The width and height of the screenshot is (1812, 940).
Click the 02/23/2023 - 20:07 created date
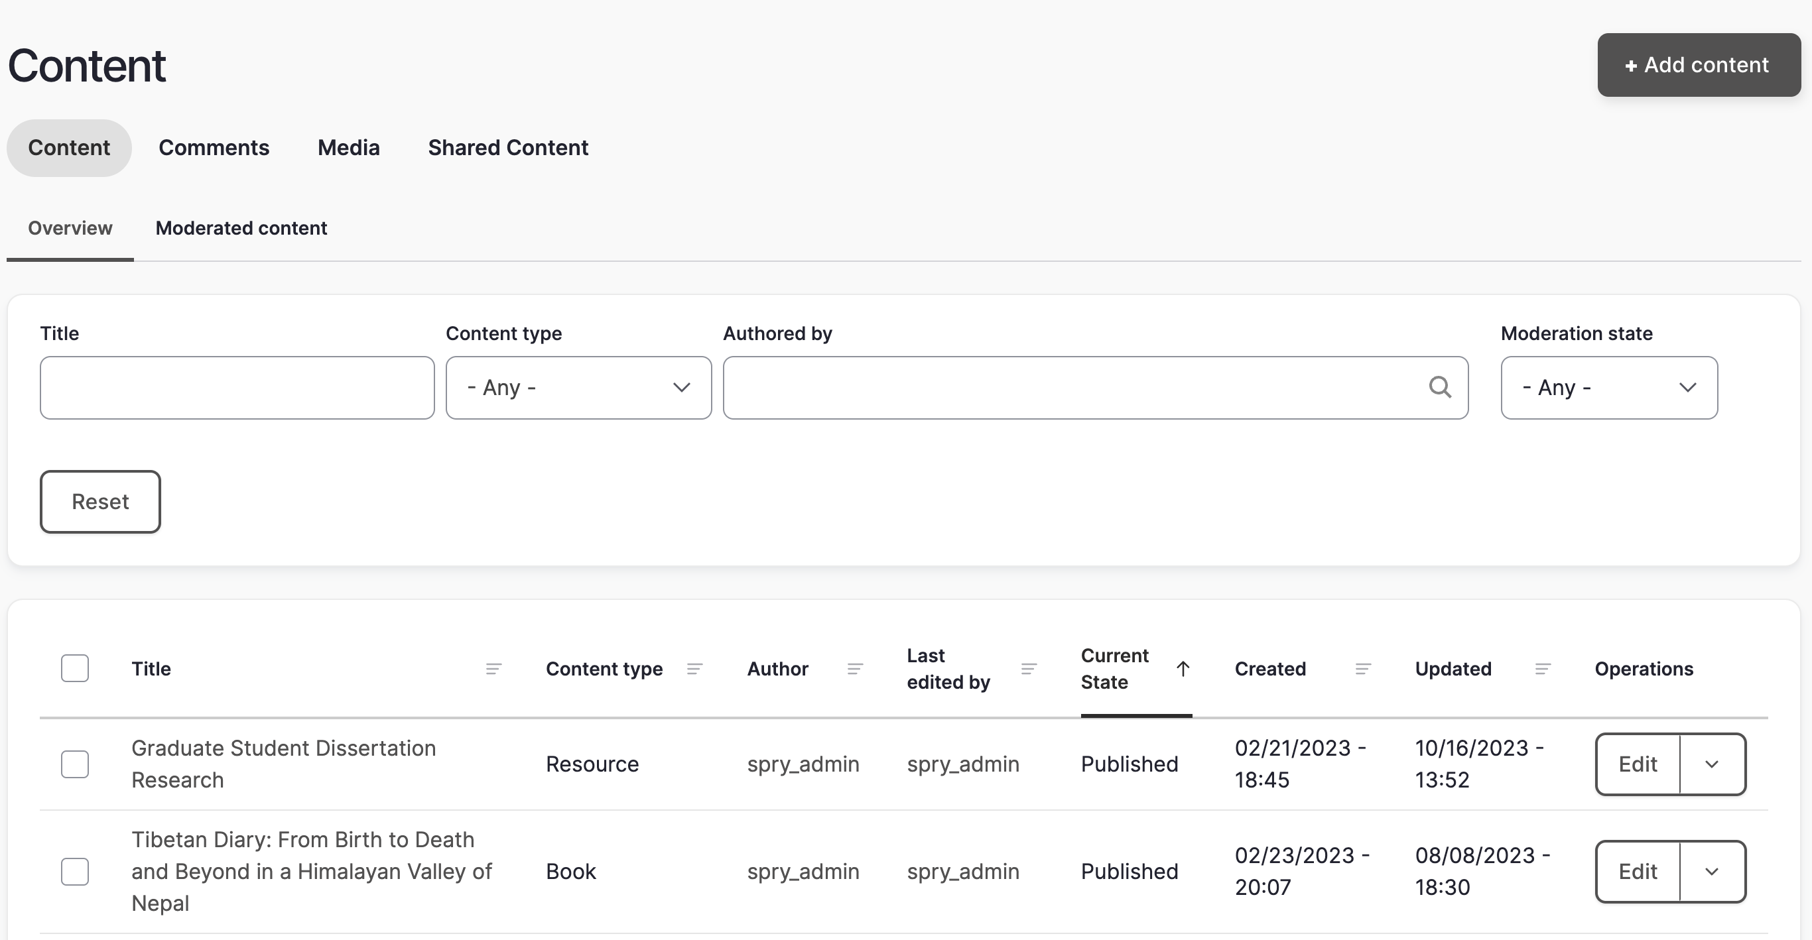(1302, 872)
